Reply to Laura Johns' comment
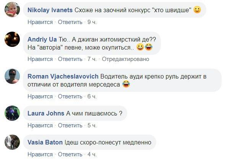The image size is (235, 162). pos(71,125)
